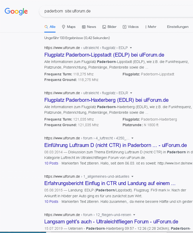Click the URL breadcrumb ending in EDLP
Image resolution: width=193 pixels, height=233 pixels.
click(x=86, y=48)
